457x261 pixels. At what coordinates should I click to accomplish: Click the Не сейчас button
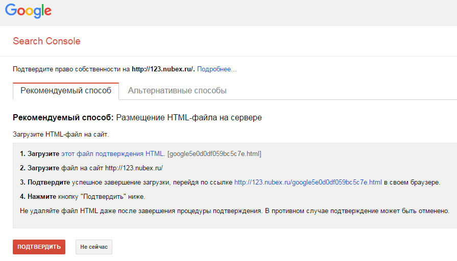click(94, 247)
